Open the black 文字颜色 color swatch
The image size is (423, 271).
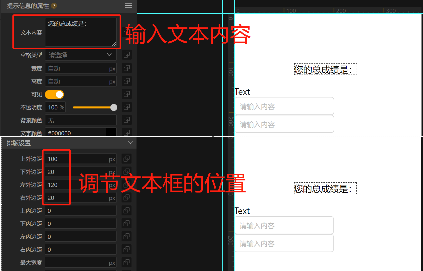[111, 132]
